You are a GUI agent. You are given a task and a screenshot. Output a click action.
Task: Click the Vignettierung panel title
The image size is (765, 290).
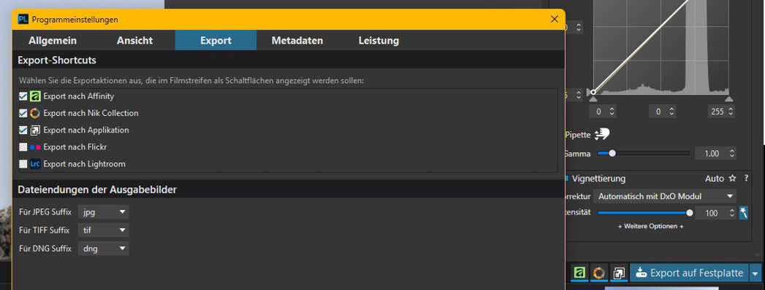tap(599, 179)
